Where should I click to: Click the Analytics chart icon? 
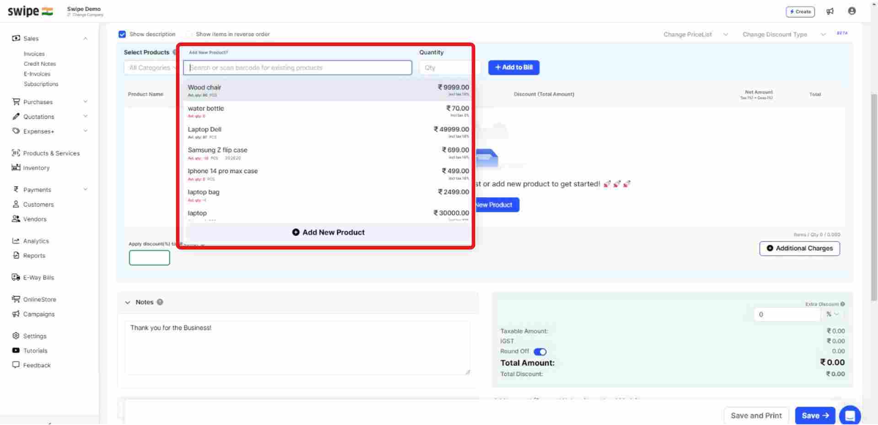pyautogui.click(x=16, y=241)
